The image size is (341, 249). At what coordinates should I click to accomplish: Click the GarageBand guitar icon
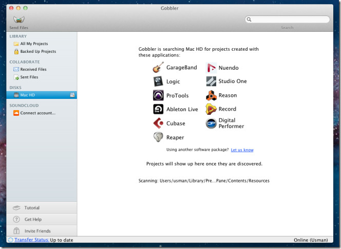point(158,68)
